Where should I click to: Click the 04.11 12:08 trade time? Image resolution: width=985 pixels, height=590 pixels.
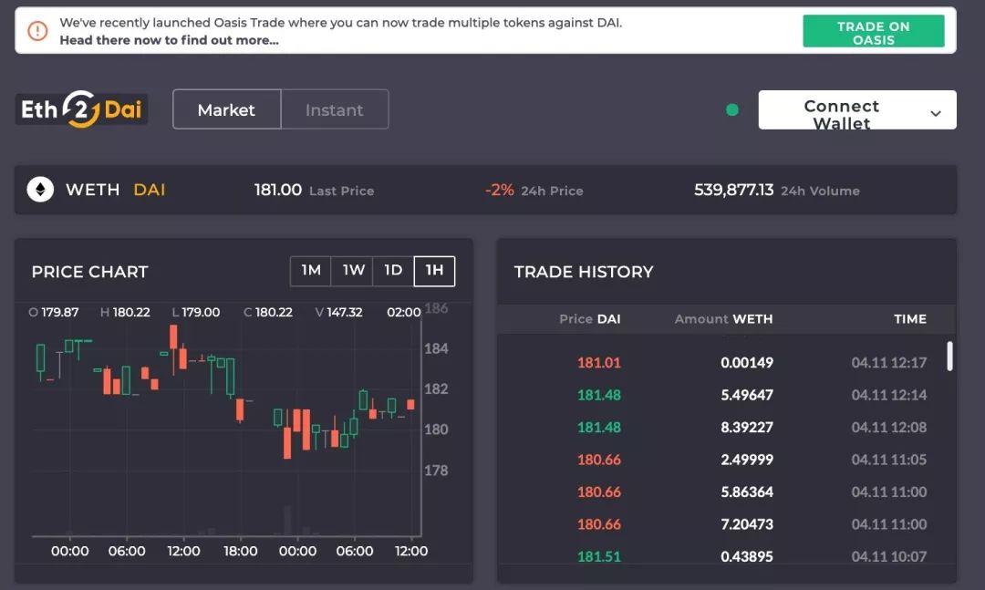point(889,428)
